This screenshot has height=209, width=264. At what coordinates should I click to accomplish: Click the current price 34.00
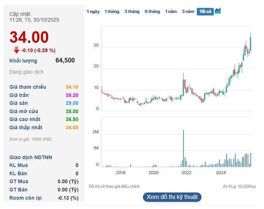(x=29, y=37)
